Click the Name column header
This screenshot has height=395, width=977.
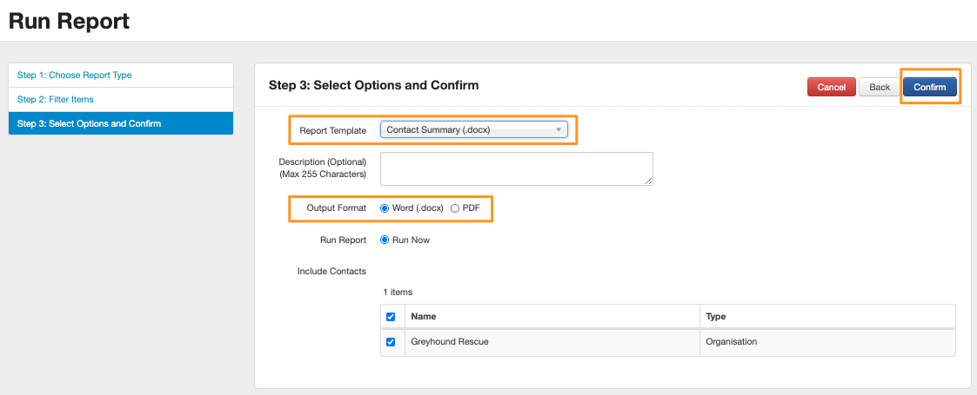coord(424,317)
